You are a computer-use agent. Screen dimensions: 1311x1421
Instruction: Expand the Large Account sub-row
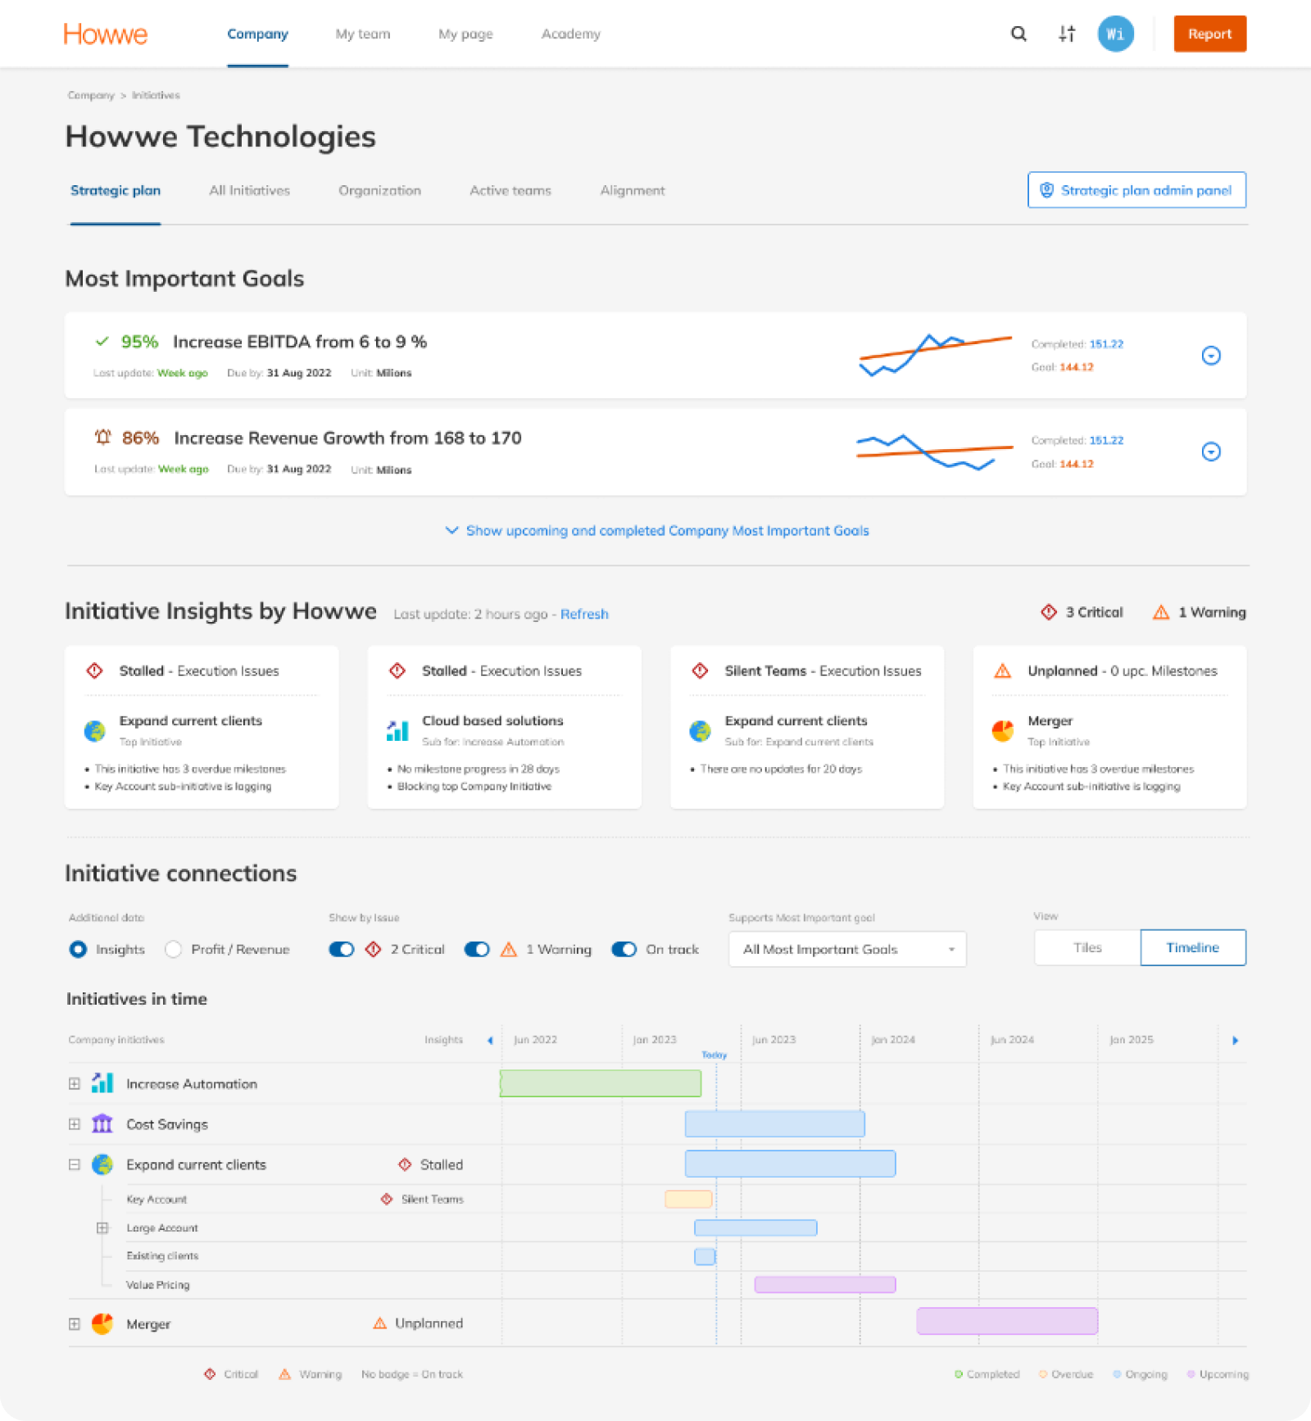click(102, 1228)
